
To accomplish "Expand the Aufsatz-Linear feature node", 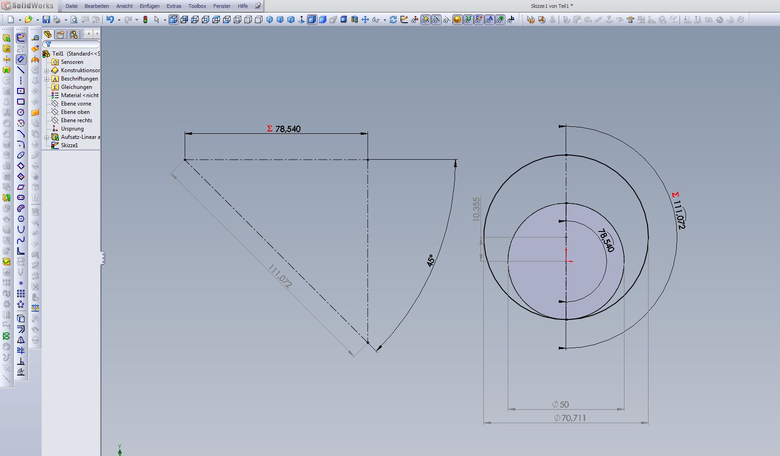I will pos(46,137).
